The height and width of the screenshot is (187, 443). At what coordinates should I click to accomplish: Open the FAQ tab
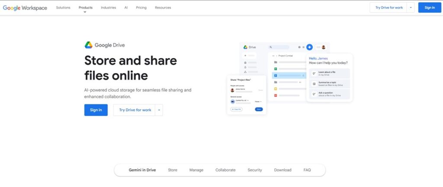(307, 170)
